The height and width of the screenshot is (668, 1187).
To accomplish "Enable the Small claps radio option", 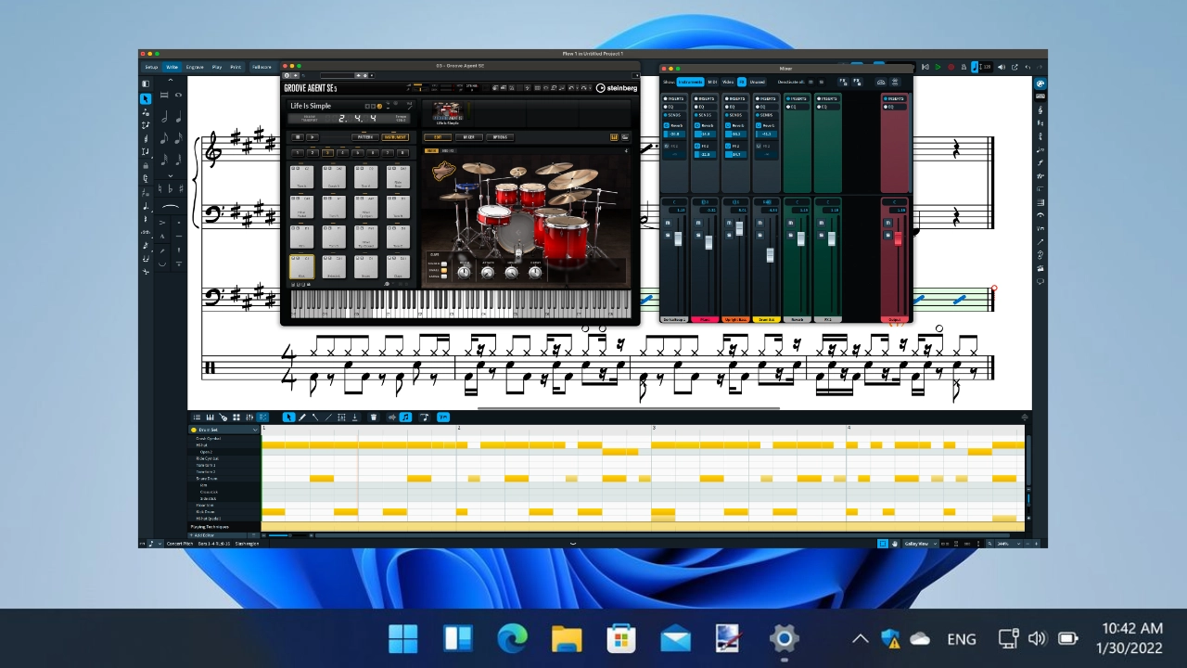I will click(444, 270).
